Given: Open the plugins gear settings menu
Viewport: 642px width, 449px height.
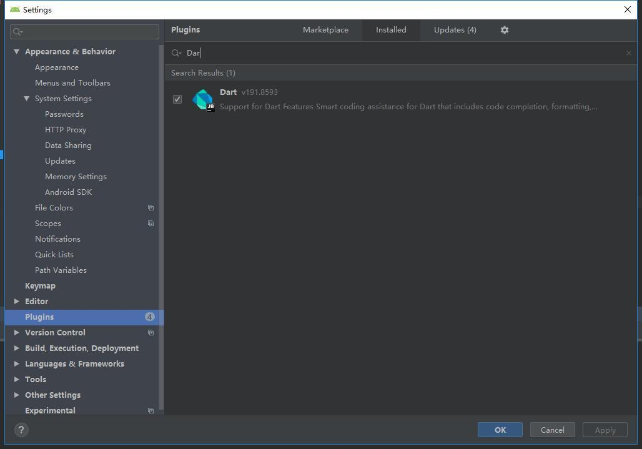Looking at the screenshot, I should [505, 30].
